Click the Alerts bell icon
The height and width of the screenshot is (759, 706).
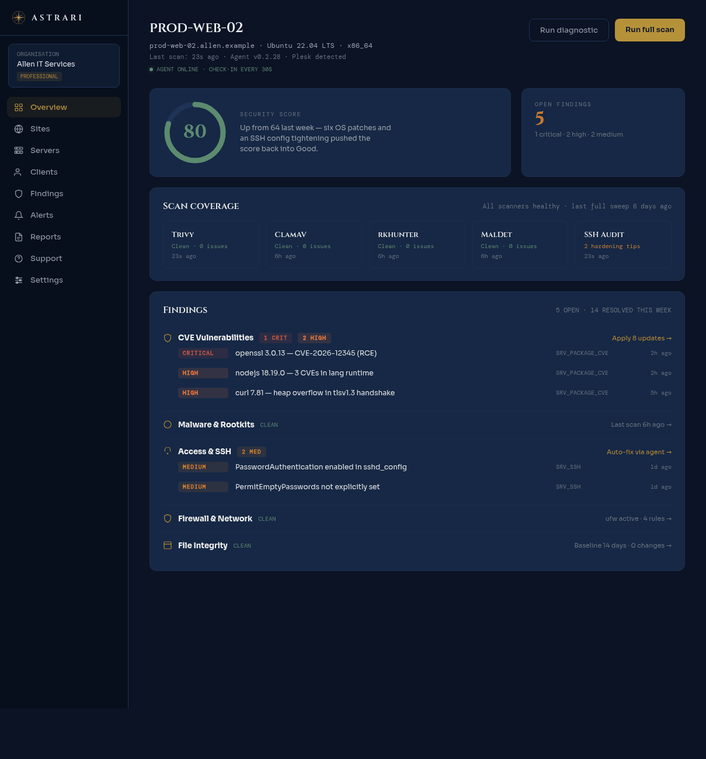pyautogui.click(x=19, y=215)
